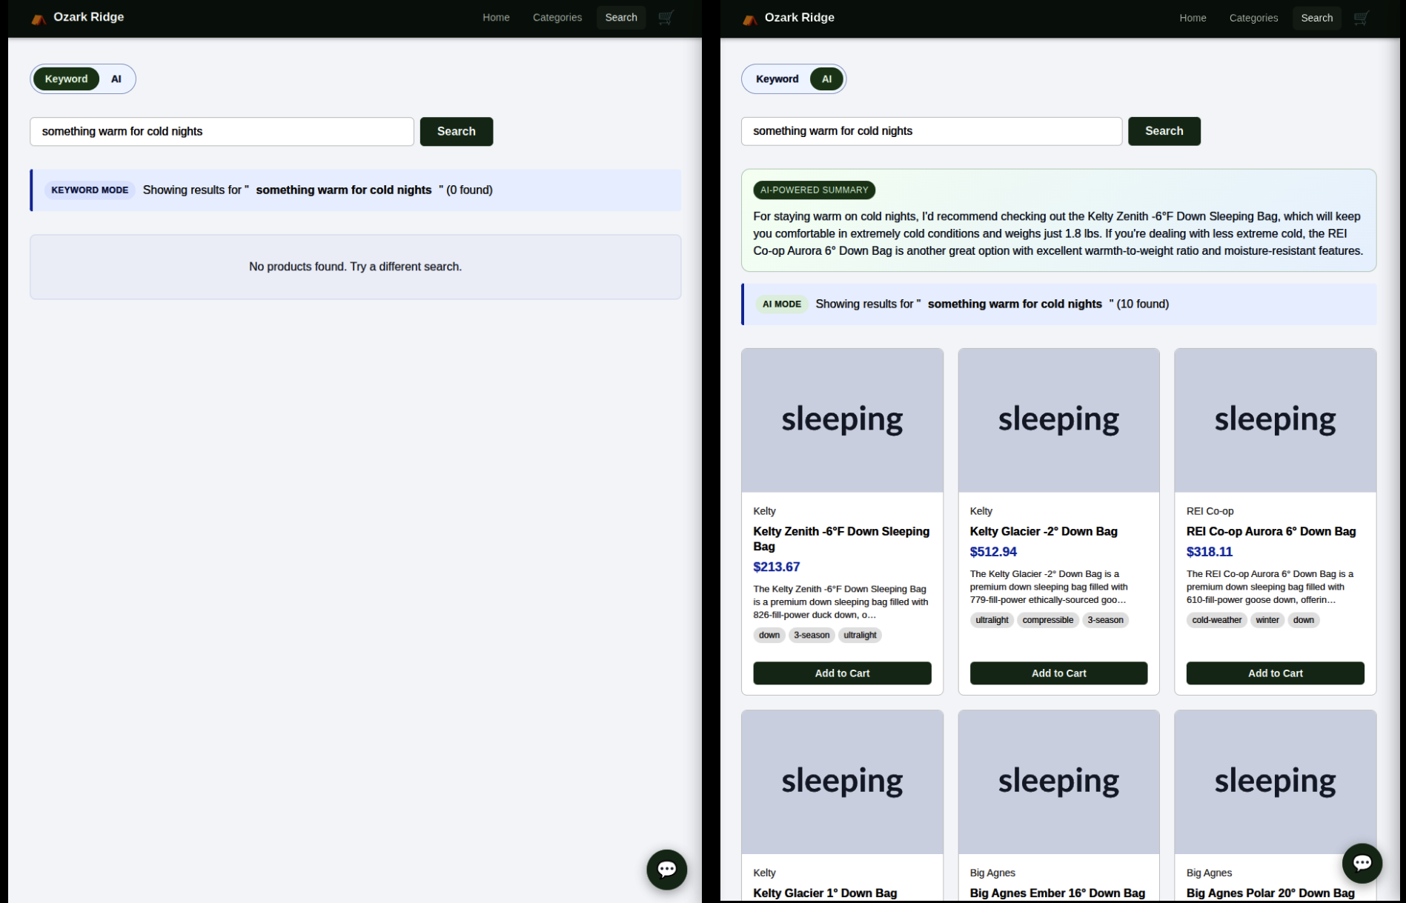Open Categories in the right window nav
This screenshot has height=903, width=1406.
1253,18
